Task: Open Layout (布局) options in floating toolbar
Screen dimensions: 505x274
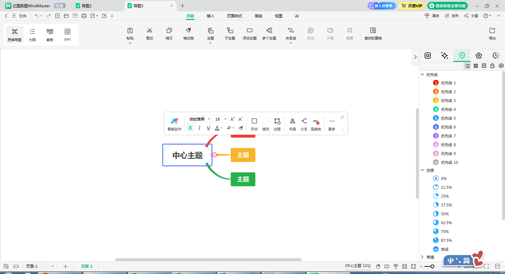Action: pyautogui.click(x=293, y=124)
